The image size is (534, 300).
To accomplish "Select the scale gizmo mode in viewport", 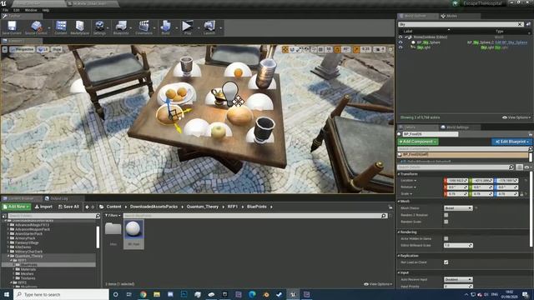I will pyautogui.click(x=299, y=50).
